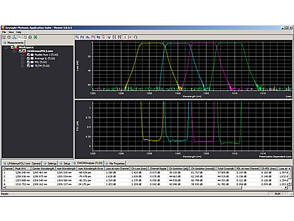
Task: Click channel 1 peak cell '1296.040 nm'
Action: click(x=22, y=173)
